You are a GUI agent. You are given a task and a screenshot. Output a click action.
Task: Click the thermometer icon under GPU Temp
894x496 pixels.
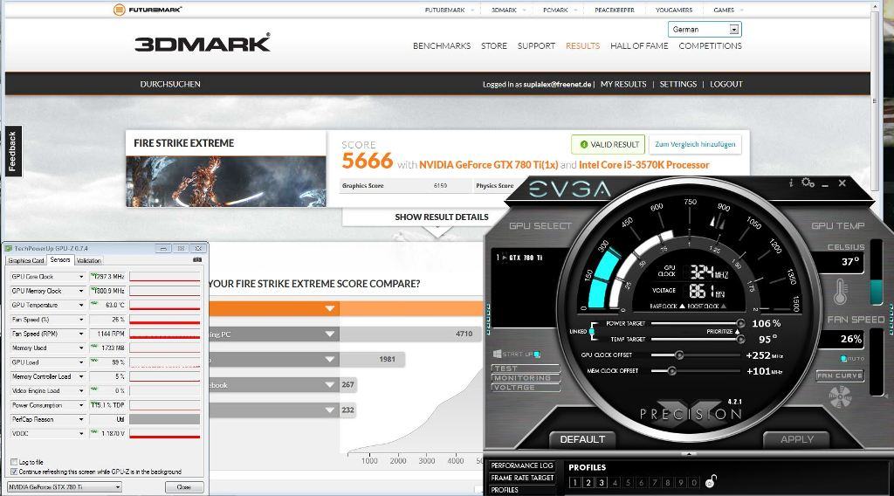840,292
